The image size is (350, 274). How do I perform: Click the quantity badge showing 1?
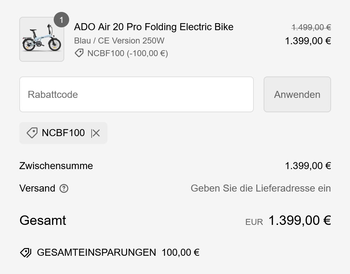(x=61, y=20)
